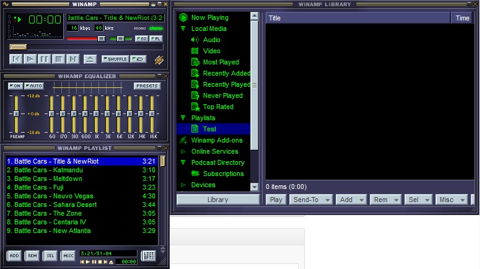The width and height of the screenshot is (480, 269).
Task: Click library tree scroll-up arrow
Action: pos(254,16)
